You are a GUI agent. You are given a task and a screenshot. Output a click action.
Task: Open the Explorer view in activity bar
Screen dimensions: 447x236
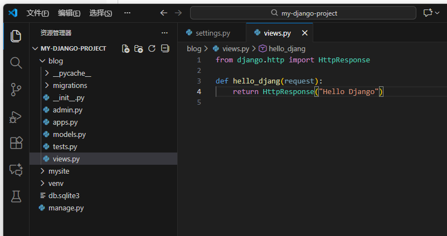coord(16,36)
